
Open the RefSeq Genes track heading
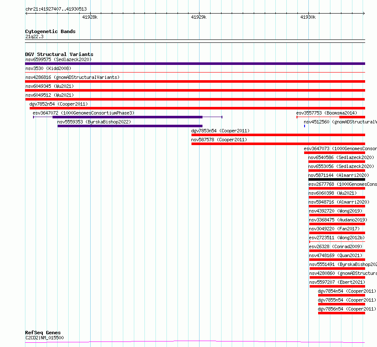point(43,333)
